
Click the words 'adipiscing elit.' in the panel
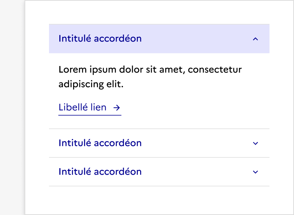pyautogui.click(x=91, y=84)
